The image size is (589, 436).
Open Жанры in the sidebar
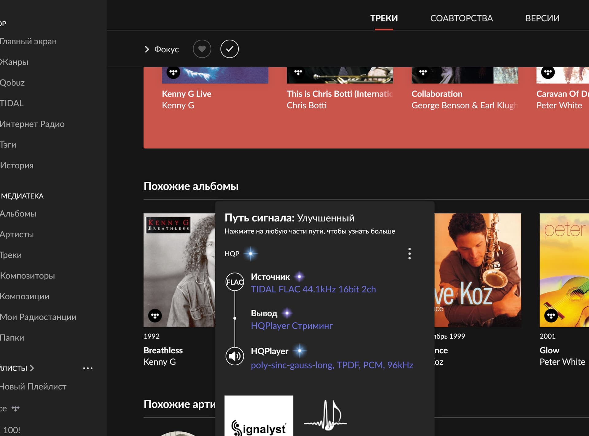click(x=14, y=62)
